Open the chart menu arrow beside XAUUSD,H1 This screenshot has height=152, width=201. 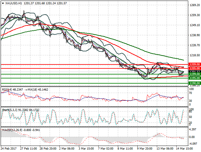pos(2,3)
